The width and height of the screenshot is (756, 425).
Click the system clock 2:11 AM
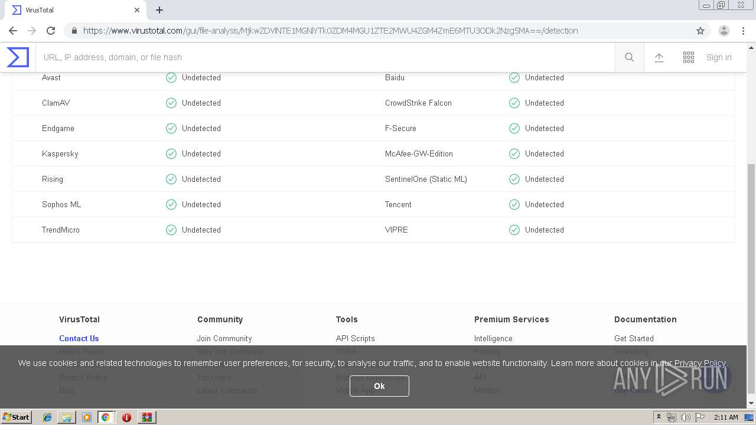tap(726, 417)
